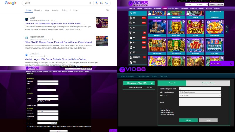Open the Alat tools option in Google
Screen dimensions: 235x132
(108, 10)
